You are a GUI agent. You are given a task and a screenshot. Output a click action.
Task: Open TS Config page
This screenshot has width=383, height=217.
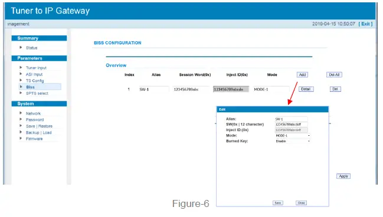coord(35,81)
